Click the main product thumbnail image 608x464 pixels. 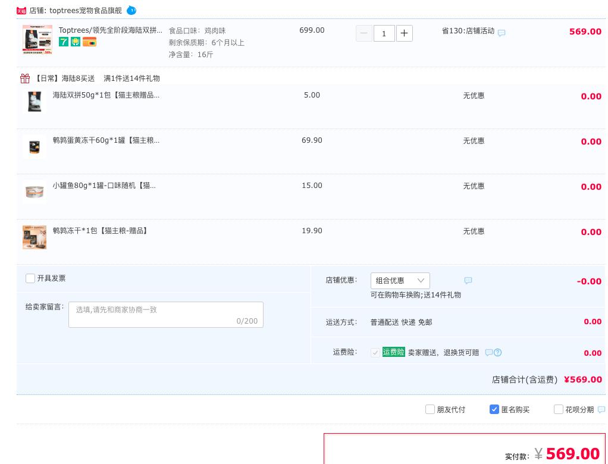pyautogui.click(x=37, y=39)
